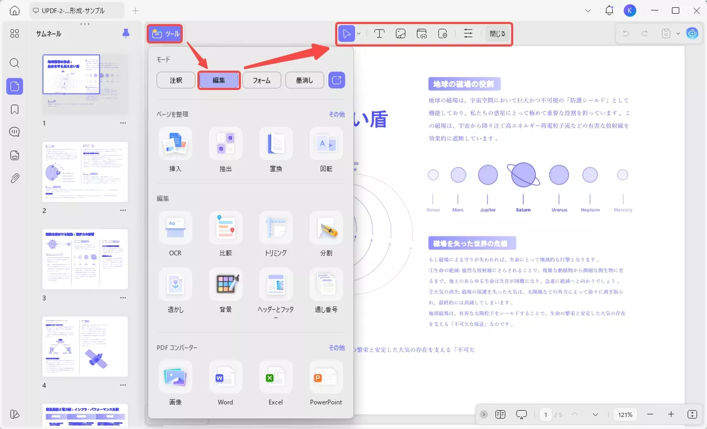The width and height of the screenshot is (707, 429).
Task: Open search in left sidebar
Action: pos(14,63)
